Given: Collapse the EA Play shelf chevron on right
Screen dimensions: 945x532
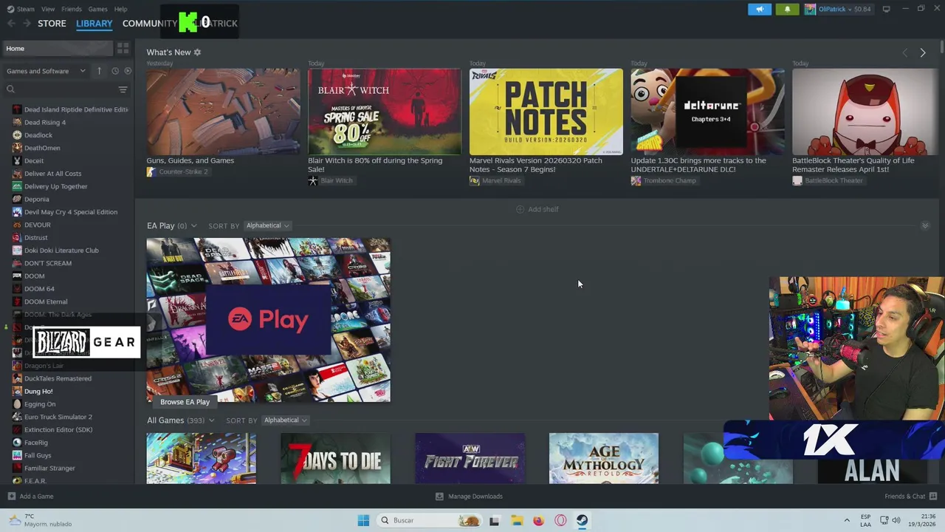Looking at the screenshot, I should 925,225.
